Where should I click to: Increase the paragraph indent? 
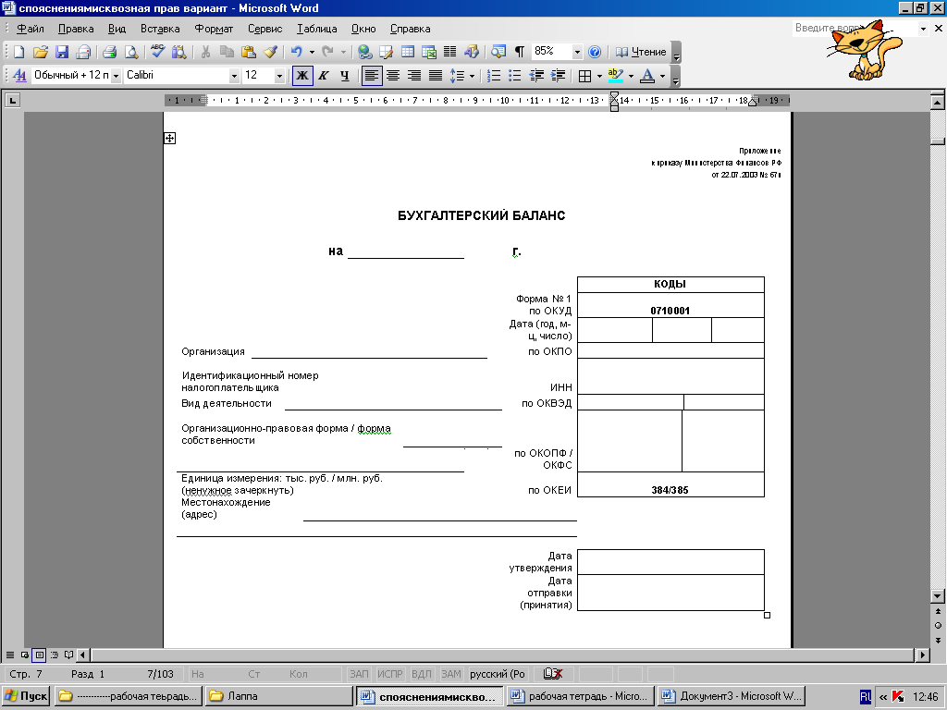[x=558, y=76]
